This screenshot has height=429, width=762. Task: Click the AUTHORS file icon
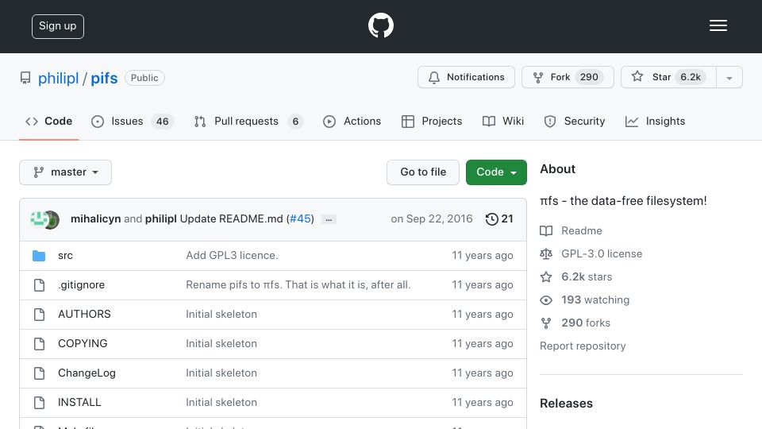(x=40, y=315)
